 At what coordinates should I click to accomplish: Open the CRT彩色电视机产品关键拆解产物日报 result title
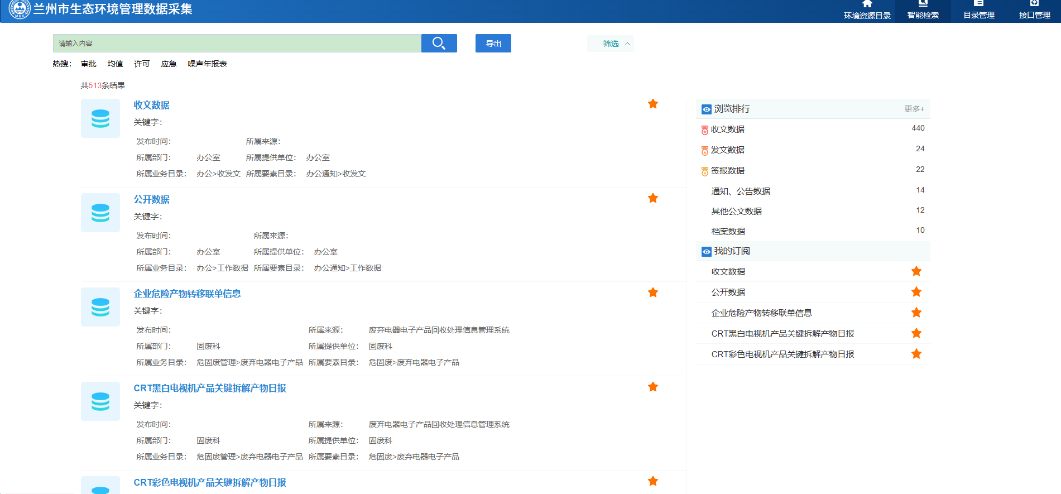coord(210,482)
